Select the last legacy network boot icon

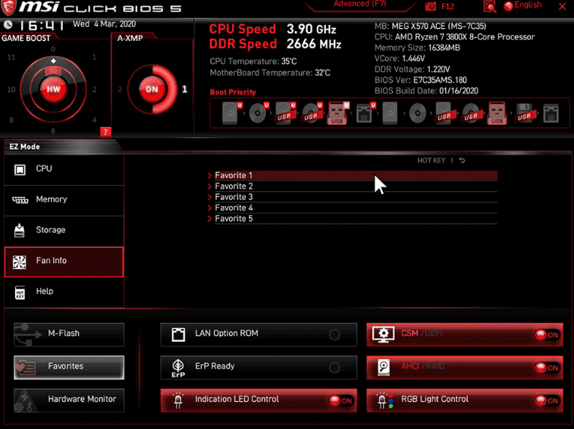pyautogui.click(x=551, y=113)
